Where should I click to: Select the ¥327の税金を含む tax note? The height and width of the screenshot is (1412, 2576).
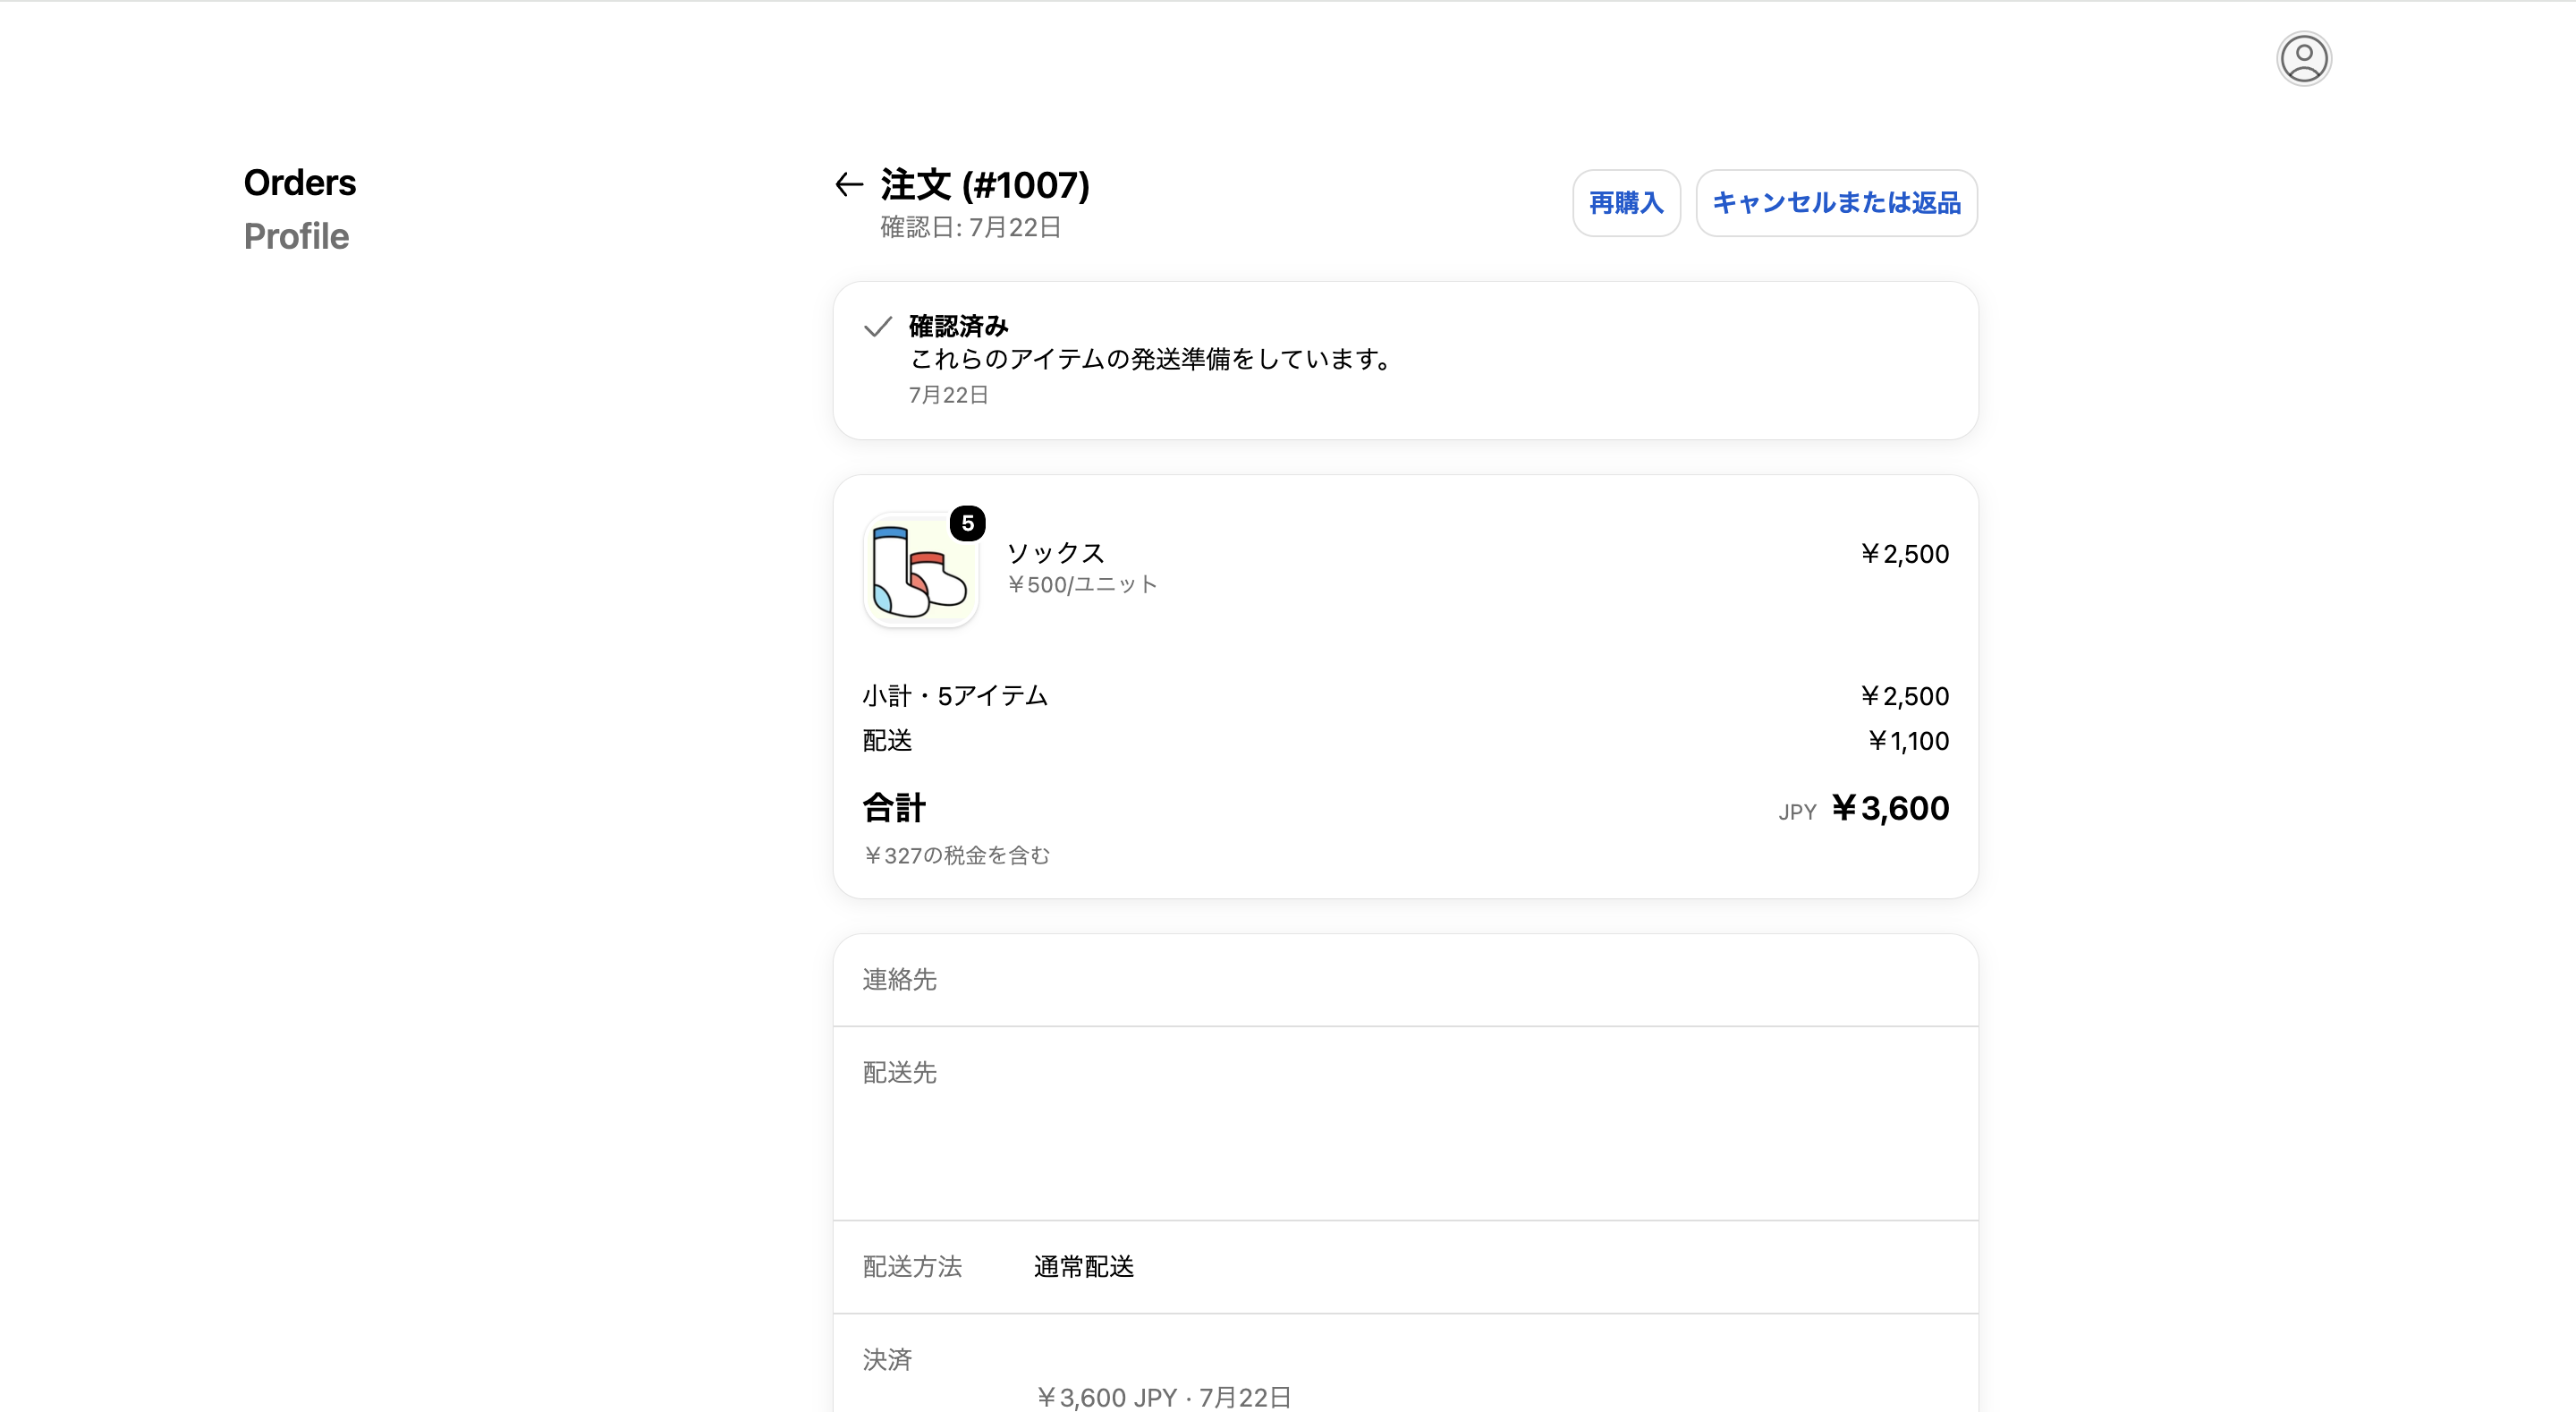coord(956,855)
